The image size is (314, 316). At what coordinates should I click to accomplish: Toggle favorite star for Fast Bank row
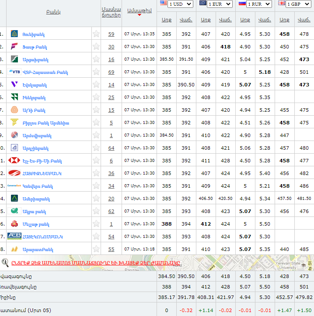[x=96, y=47]
